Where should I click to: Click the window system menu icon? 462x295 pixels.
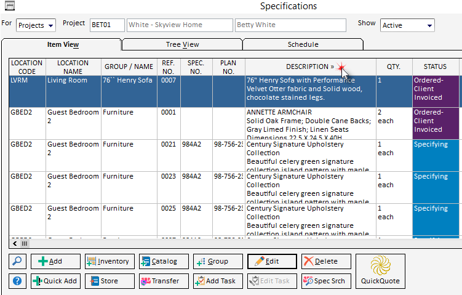(6, 6)
